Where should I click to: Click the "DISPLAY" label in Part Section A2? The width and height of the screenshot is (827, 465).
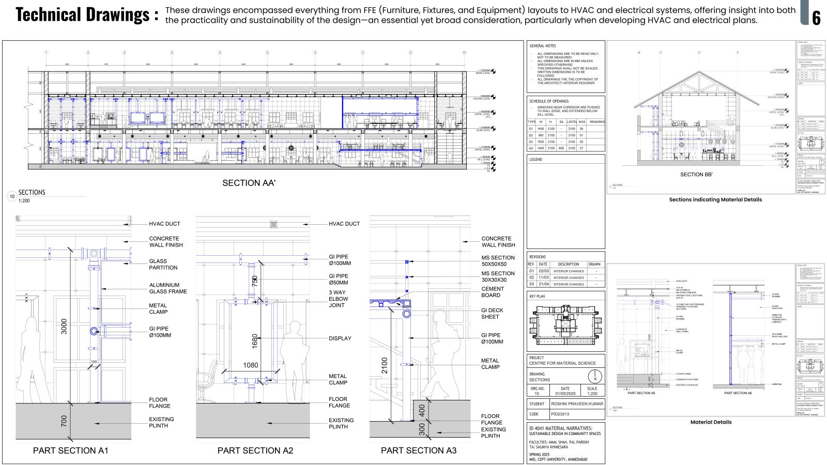(340, 338)
